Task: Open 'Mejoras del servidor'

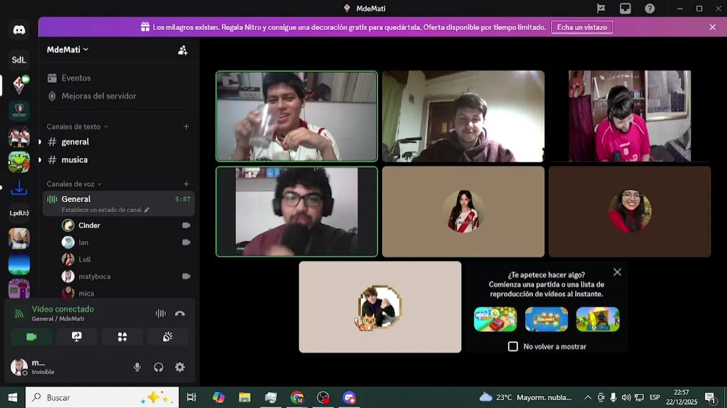Action: coord(118,96)
